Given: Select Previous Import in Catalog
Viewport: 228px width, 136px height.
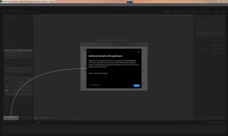Looking at the screenshot, I should (18, 58).
